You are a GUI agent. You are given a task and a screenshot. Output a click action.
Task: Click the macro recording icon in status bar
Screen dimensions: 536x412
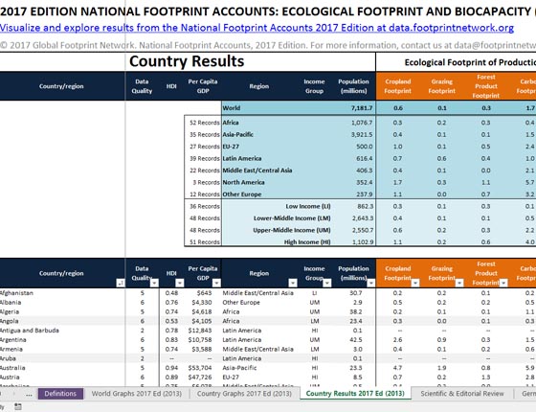[18, 407]
